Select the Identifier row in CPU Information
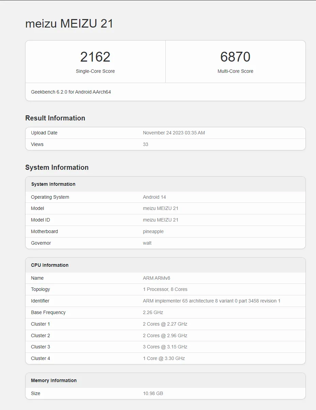Viewport: 316px width, 410px height. (165, 301)
